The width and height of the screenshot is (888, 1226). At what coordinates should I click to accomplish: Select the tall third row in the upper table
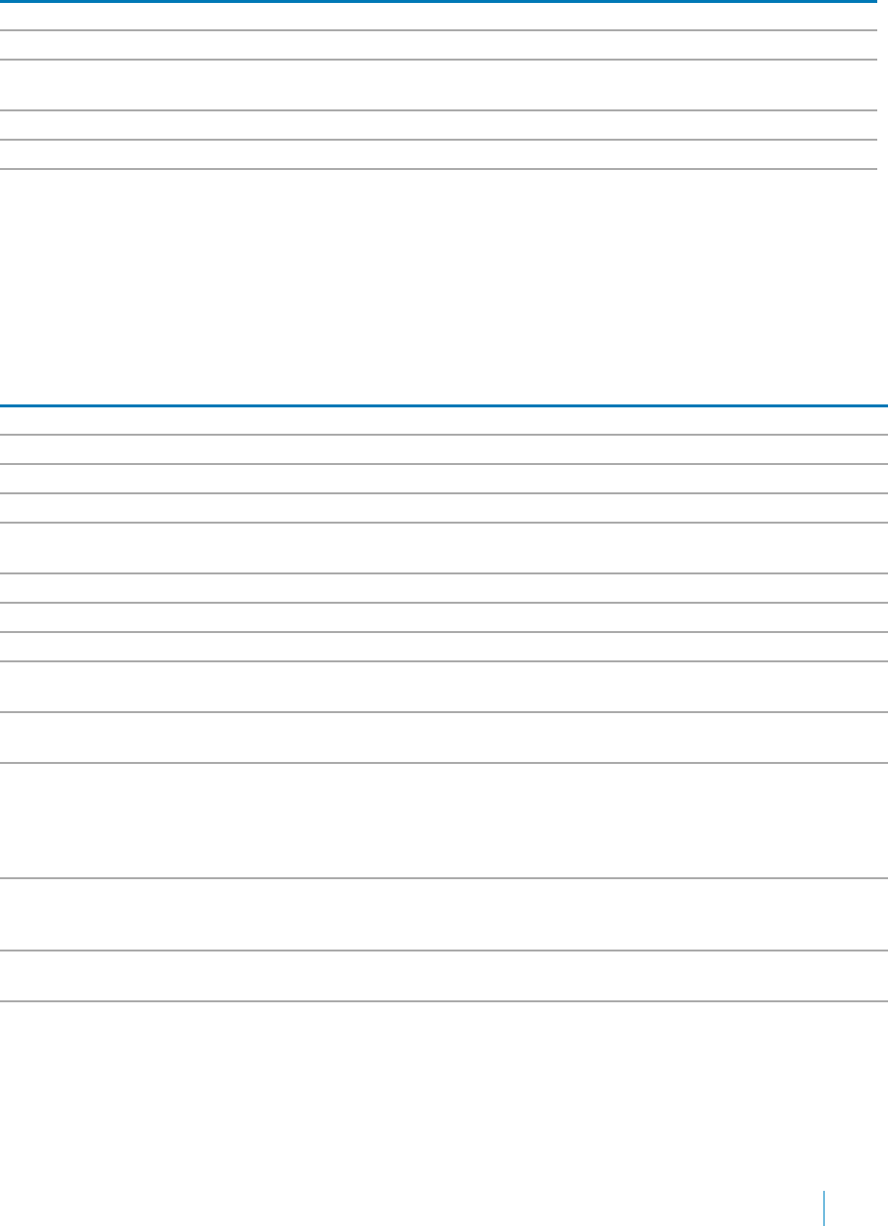pyautogui.click(x=438, y=85)
